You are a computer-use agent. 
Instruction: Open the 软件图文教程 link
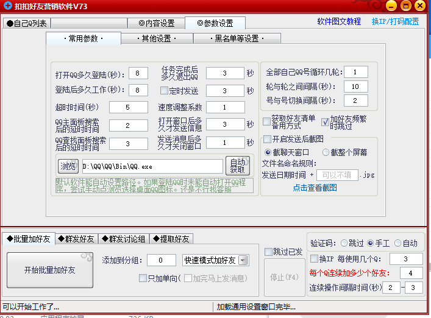click(x=339, y=21)
